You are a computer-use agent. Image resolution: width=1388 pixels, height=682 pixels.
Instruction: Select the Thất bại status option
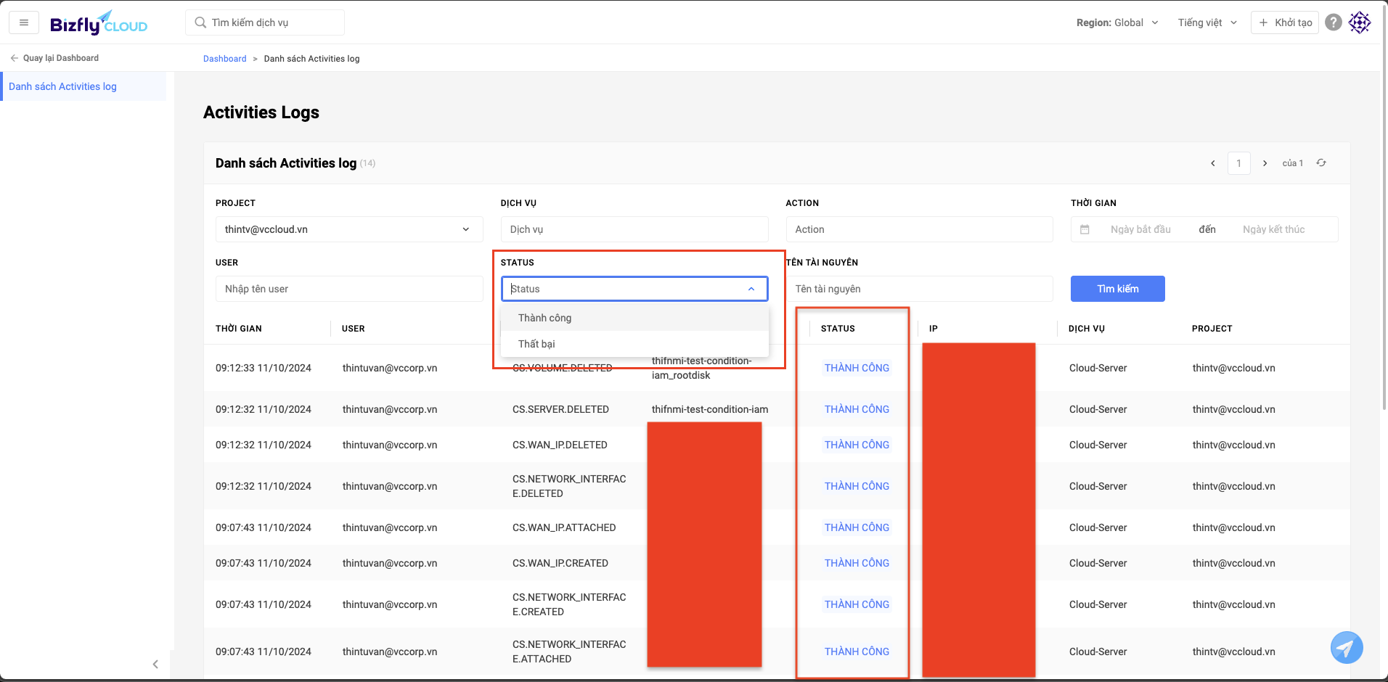click(x=536, y=344)
